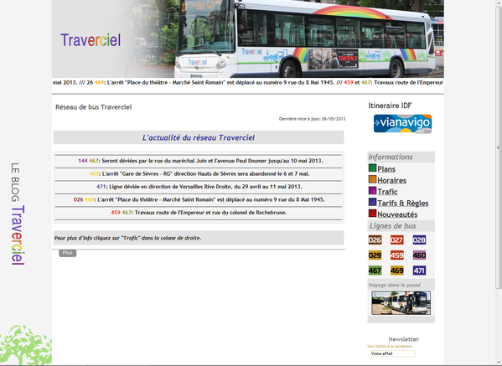
Task: Open bus line 467 badge
Action: point(375,271)
